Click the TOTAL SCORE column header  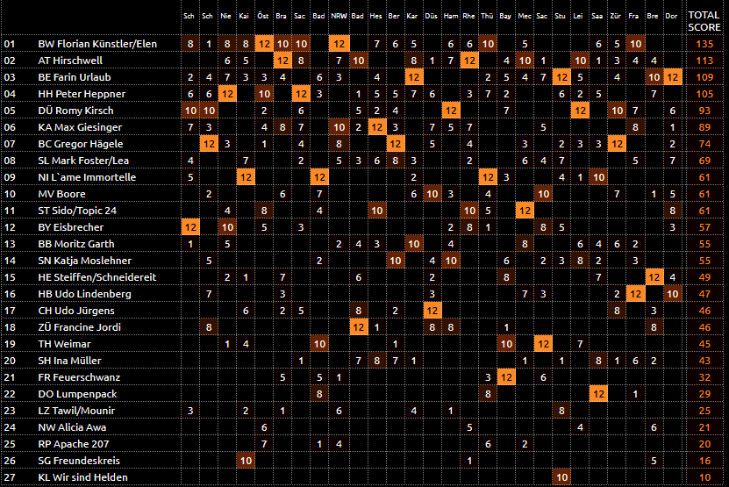coord(704,21)
